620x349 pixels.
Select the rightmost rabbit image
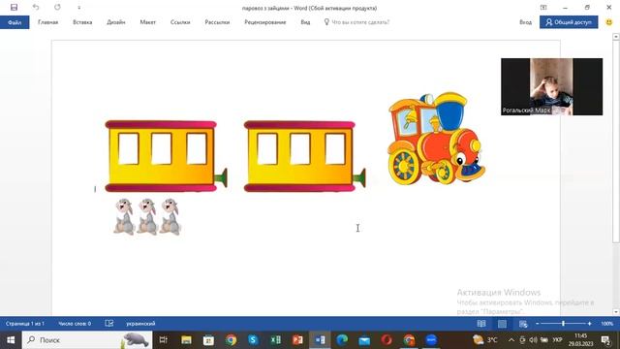point(170,217)
